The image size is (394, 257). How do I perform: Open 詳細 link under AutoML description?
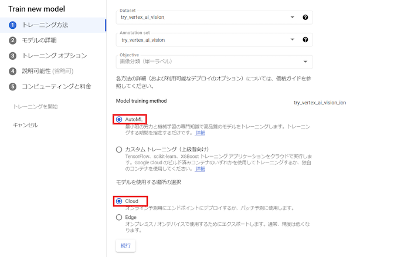pos(201,133)
